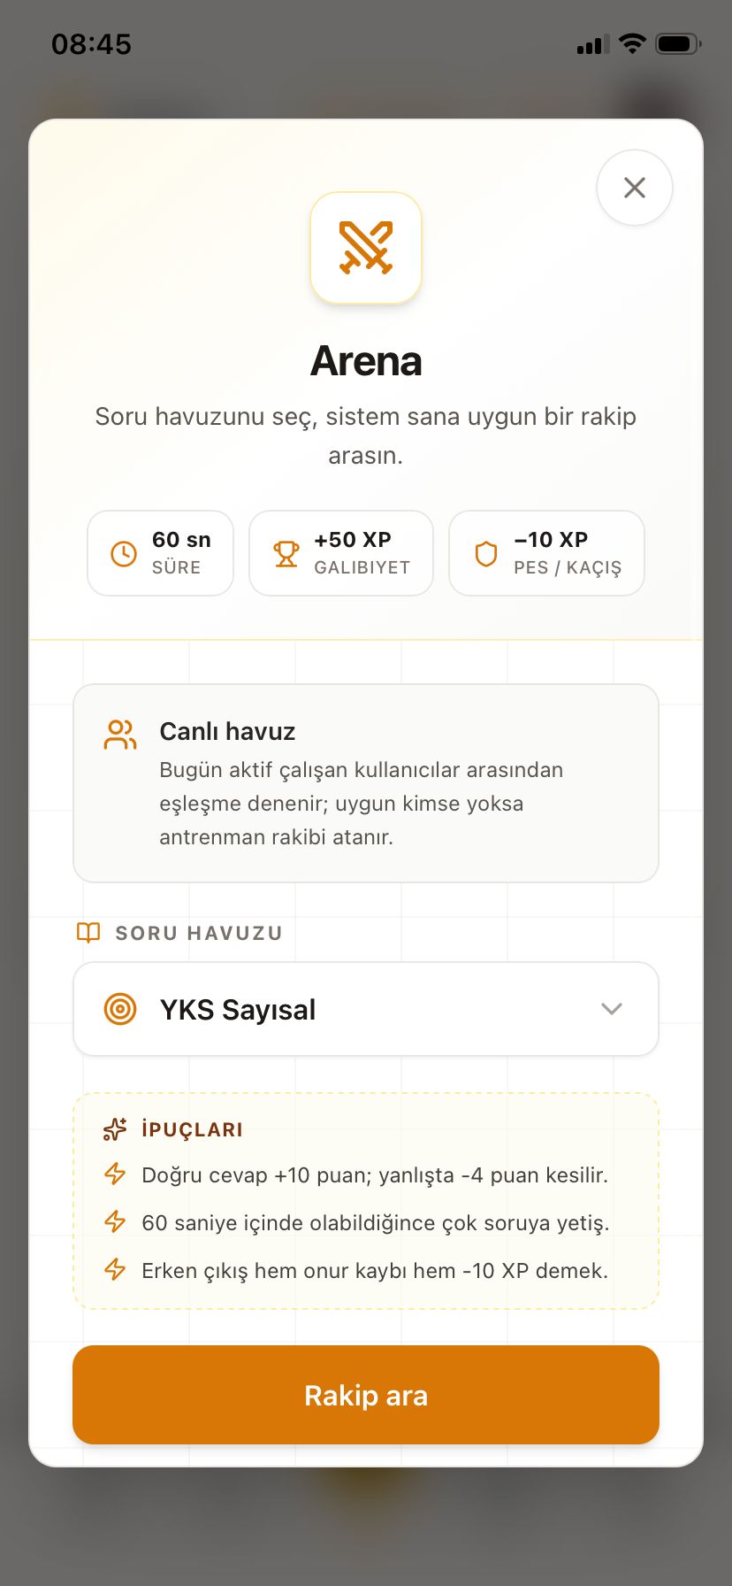The width and height of the screenshot is (732, 1586).
Task: Tap the Canlı havuz info card
Action: coord(366,783)
